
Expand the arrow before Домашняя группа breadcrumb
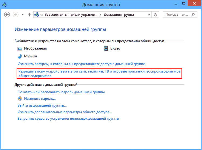(101, 15)
